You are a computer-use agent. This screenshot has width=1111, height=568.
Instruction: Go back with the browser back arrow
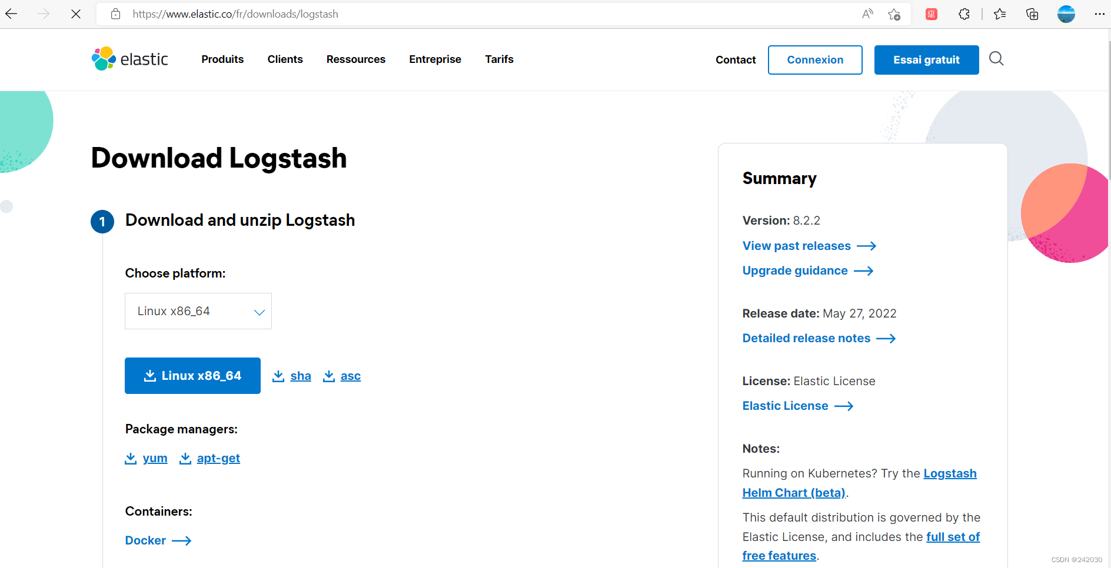coord(11,14)
